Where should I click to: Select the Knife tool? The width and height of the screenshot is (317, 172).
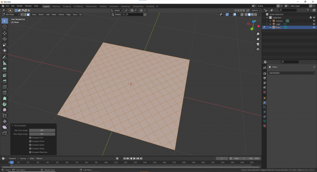click(x=5, y=93)
